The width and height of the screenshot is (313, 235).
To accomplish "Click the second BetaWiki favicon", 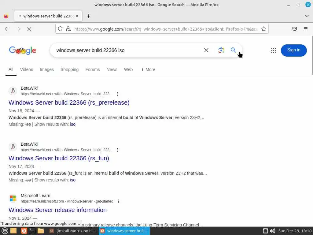I will pos(13,147).
